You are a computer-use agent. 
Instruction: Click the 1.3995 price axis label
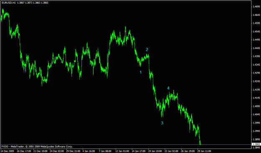click(x=256, y=123)
